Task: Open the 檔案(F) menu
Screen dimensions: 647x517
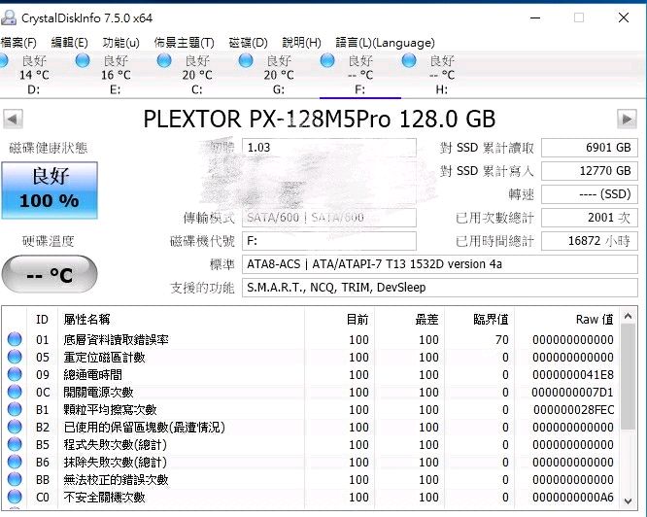Action: (x=18, y=43)
